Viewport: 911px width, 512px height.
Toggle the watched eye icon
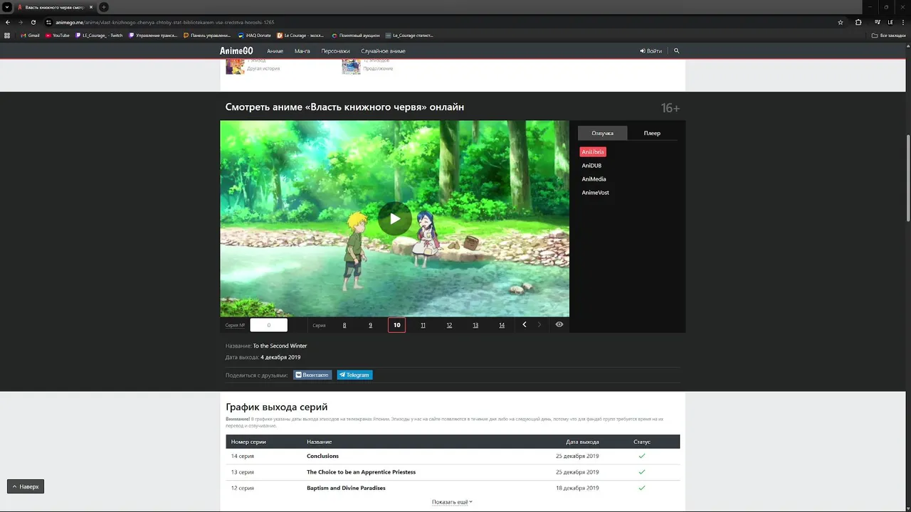tap(559, 325)
